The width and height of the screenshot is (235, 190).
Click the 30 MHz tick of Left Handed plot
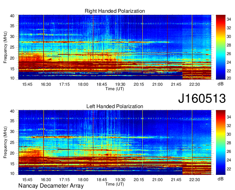point(12,131)
